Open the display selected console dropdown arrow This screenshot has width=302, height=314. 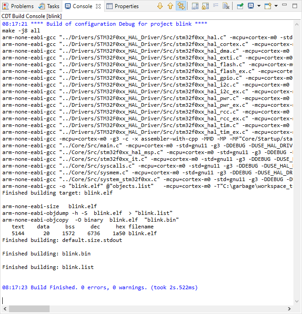[259, 6]
